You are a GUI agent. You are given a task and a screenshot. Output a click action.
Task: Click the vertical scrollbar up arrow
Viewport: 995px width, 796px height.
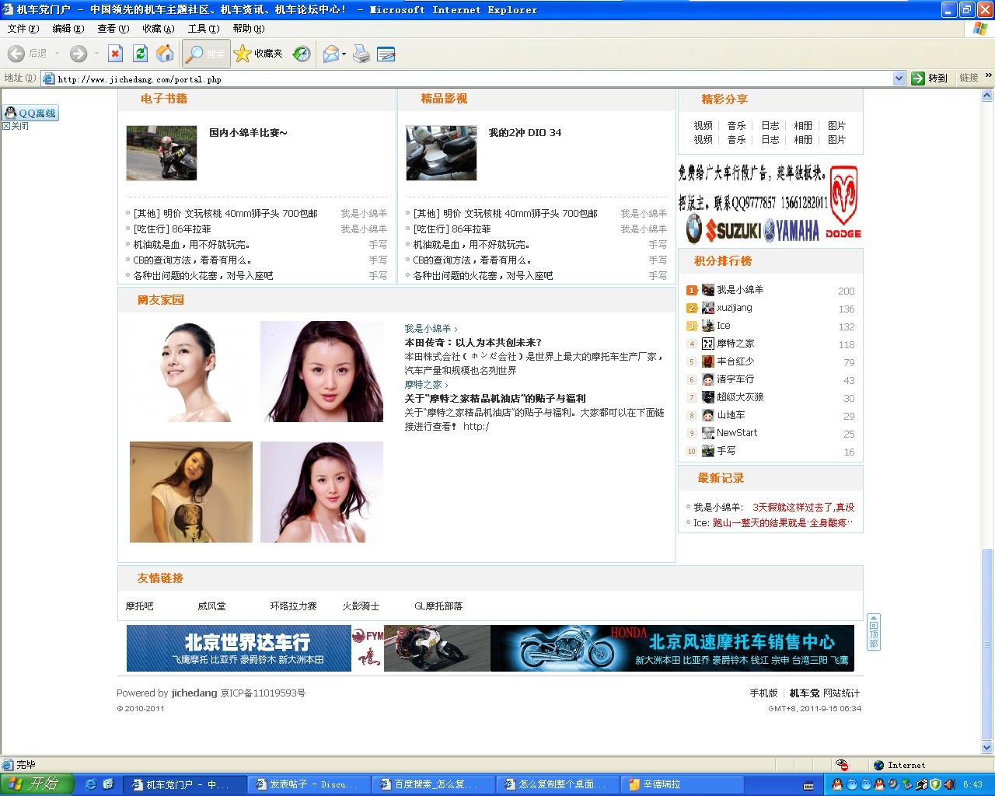point(987,96)
